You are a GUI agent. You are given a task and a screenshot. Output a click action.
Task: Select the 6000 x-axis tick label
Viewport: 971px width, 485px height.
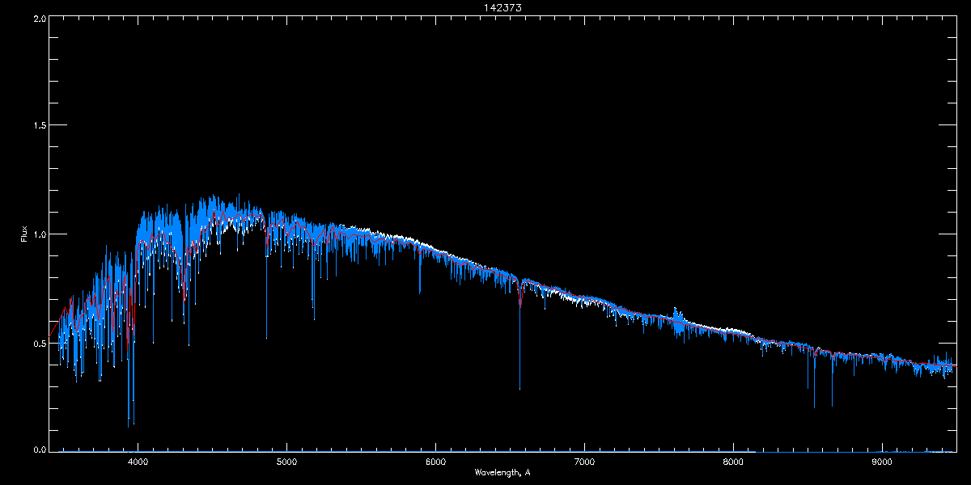click(435, 462)
